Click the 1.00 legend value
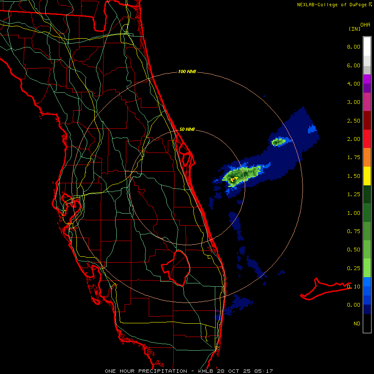The image size is (374, 374). click(354, 213)
